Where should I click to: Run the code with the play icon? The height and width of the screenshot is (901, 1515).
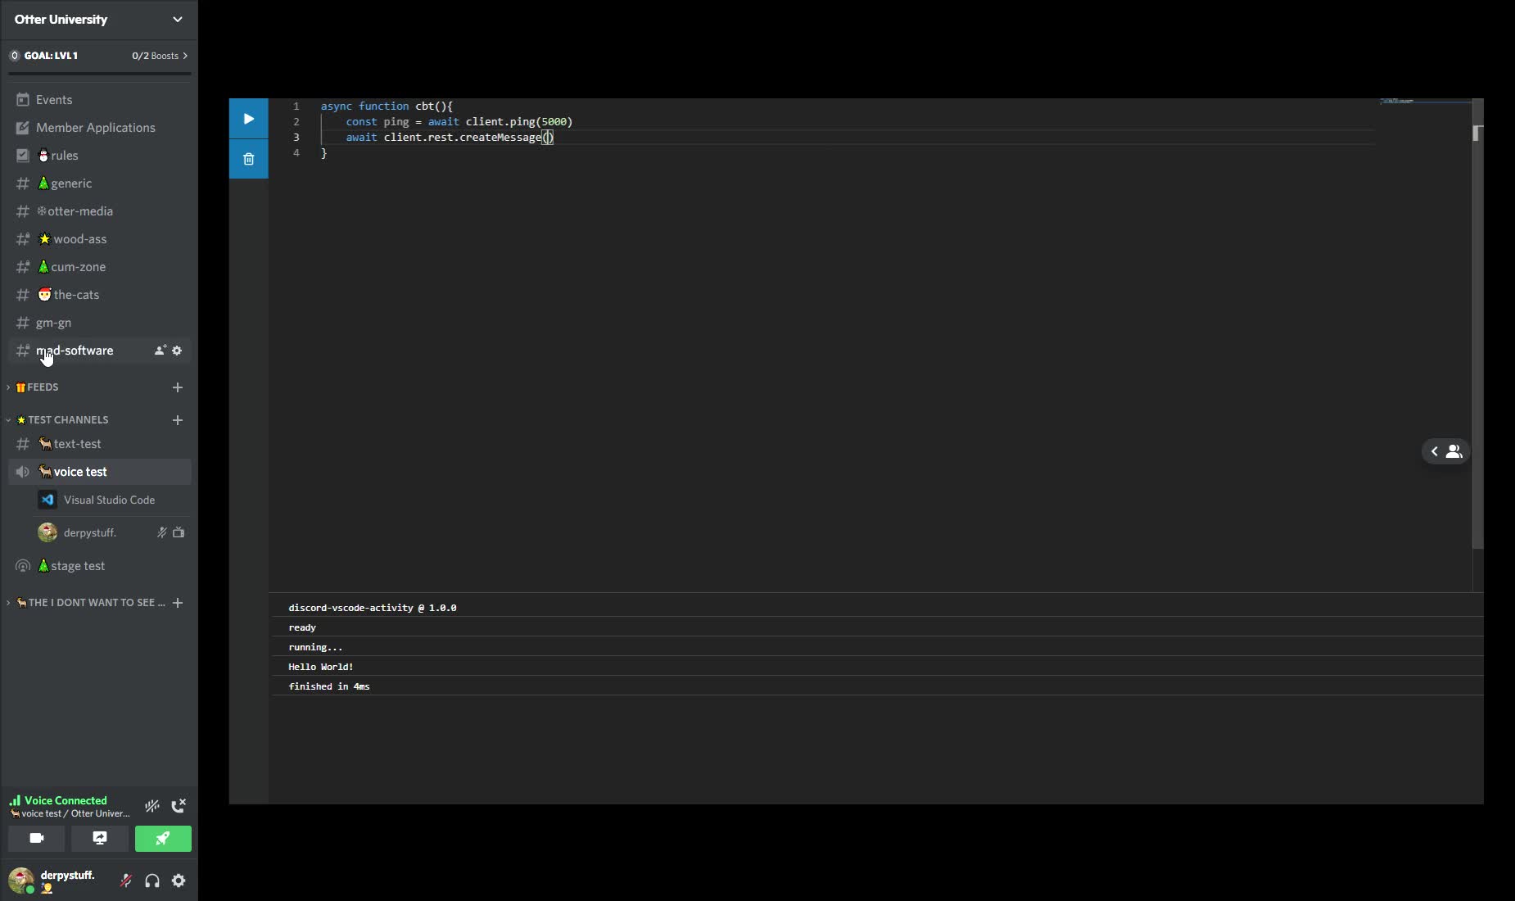coord(248,118)
